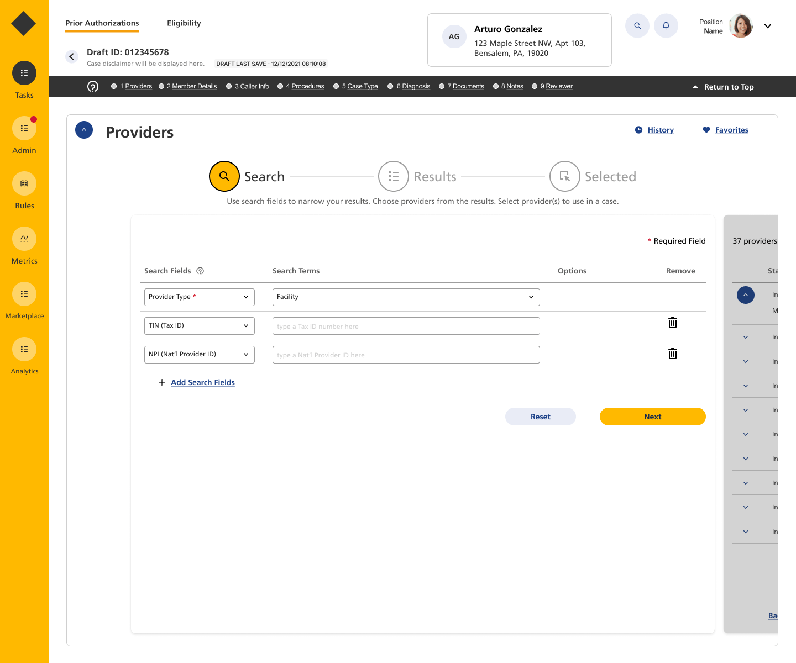Open the NPI (Nat'l Provider ID) dropdown

pyautogui.click(x=199, y=355)
